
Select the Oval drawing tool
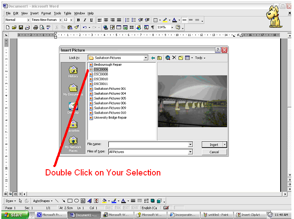tap(76, 201)
